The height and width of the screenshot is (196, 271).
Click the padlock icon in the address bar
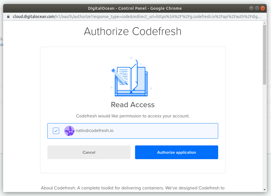(x=8, y=17)
